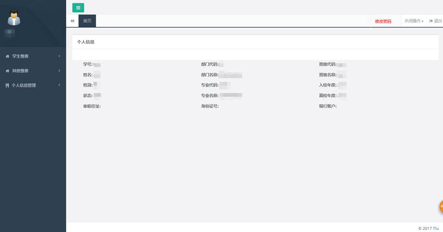Click the 个人信息 panel header

[86, 42]
